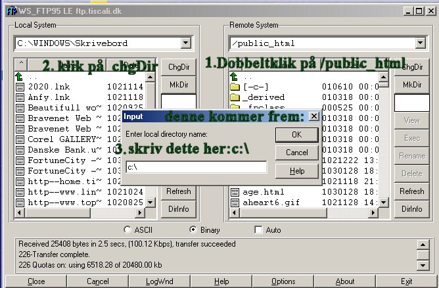Click the bottom bar Cancel button
This screenshot has height=288, width=439.
[x=98, y=281]
